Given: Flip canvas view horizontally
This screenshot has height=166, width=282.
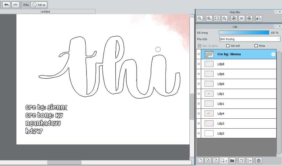Looking at the screenshot, I should 259,18.
